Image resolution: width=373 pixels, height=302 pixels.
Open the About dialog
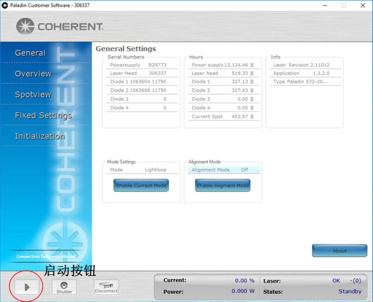click(x=339, y=251)
